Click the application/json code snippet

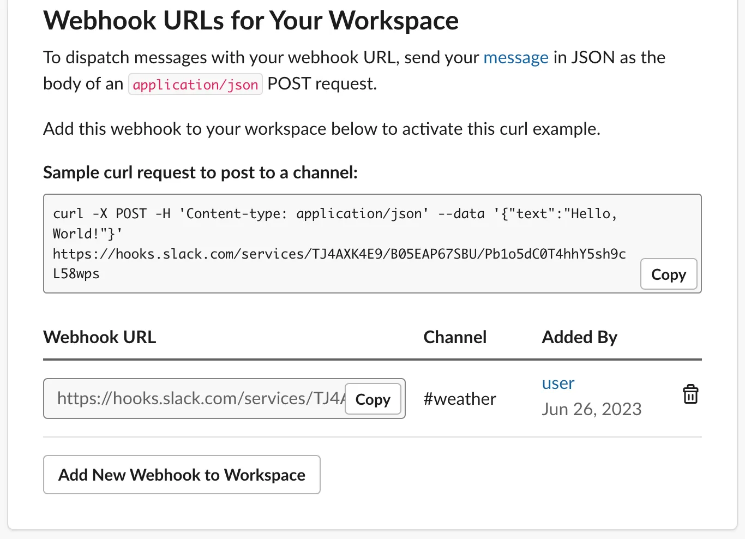click(195, 84)
